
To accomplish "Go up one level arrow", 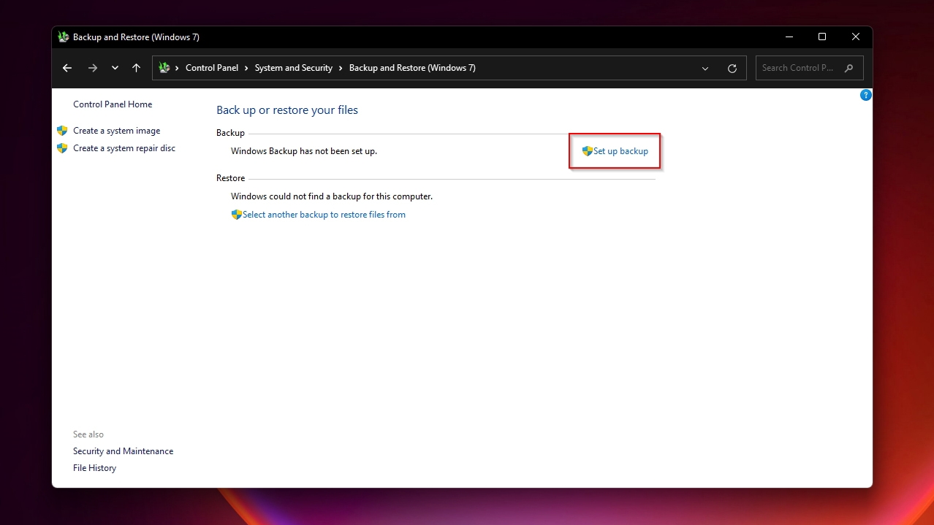I will click(x=136, y=68).
